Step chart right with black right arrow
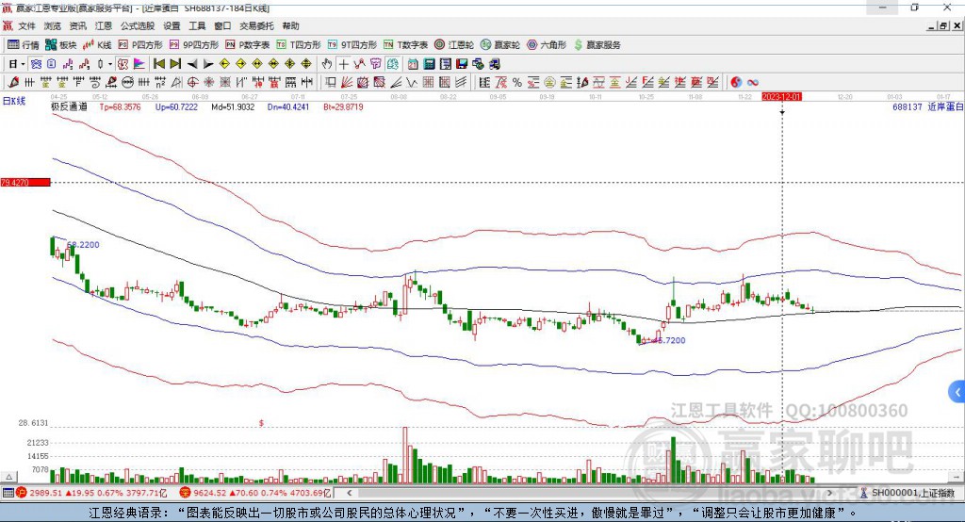This screenshot has width=965, height=522. pyautogui.click(x=208, y=64)
